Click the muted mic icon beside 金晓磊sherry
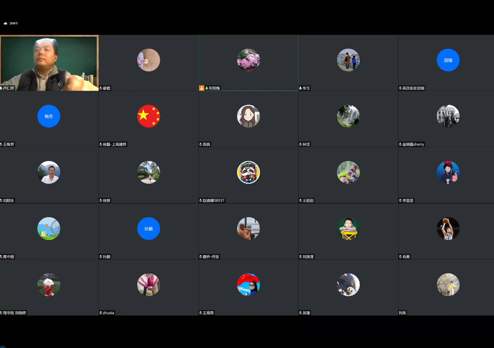494x348 pixels. coord(400,145)
